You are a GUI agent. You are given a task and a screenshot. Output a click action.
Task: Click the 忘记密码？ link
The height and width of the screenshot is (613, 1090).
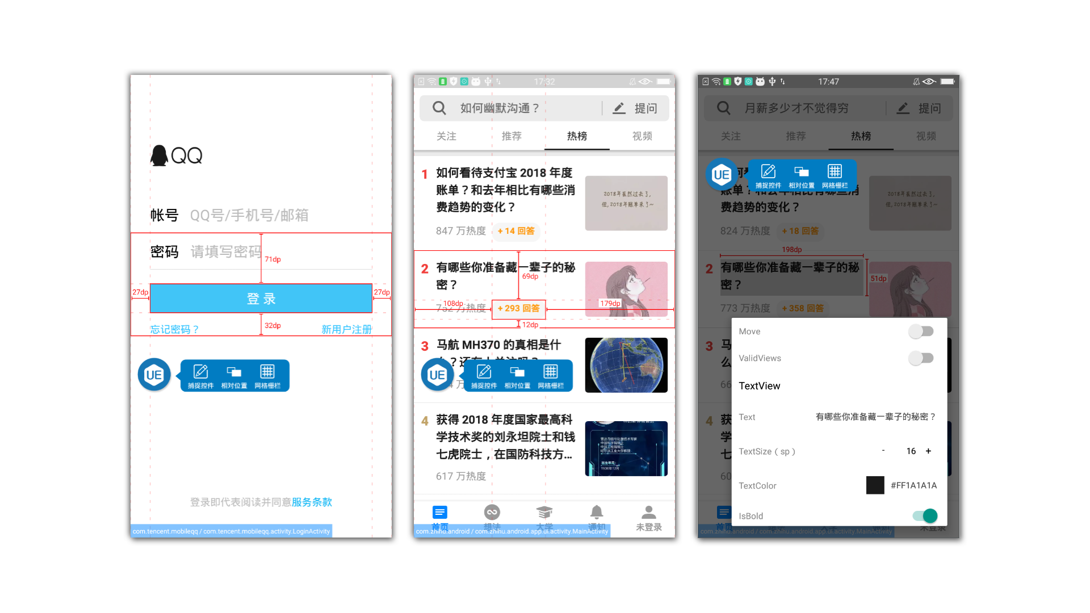174,329
